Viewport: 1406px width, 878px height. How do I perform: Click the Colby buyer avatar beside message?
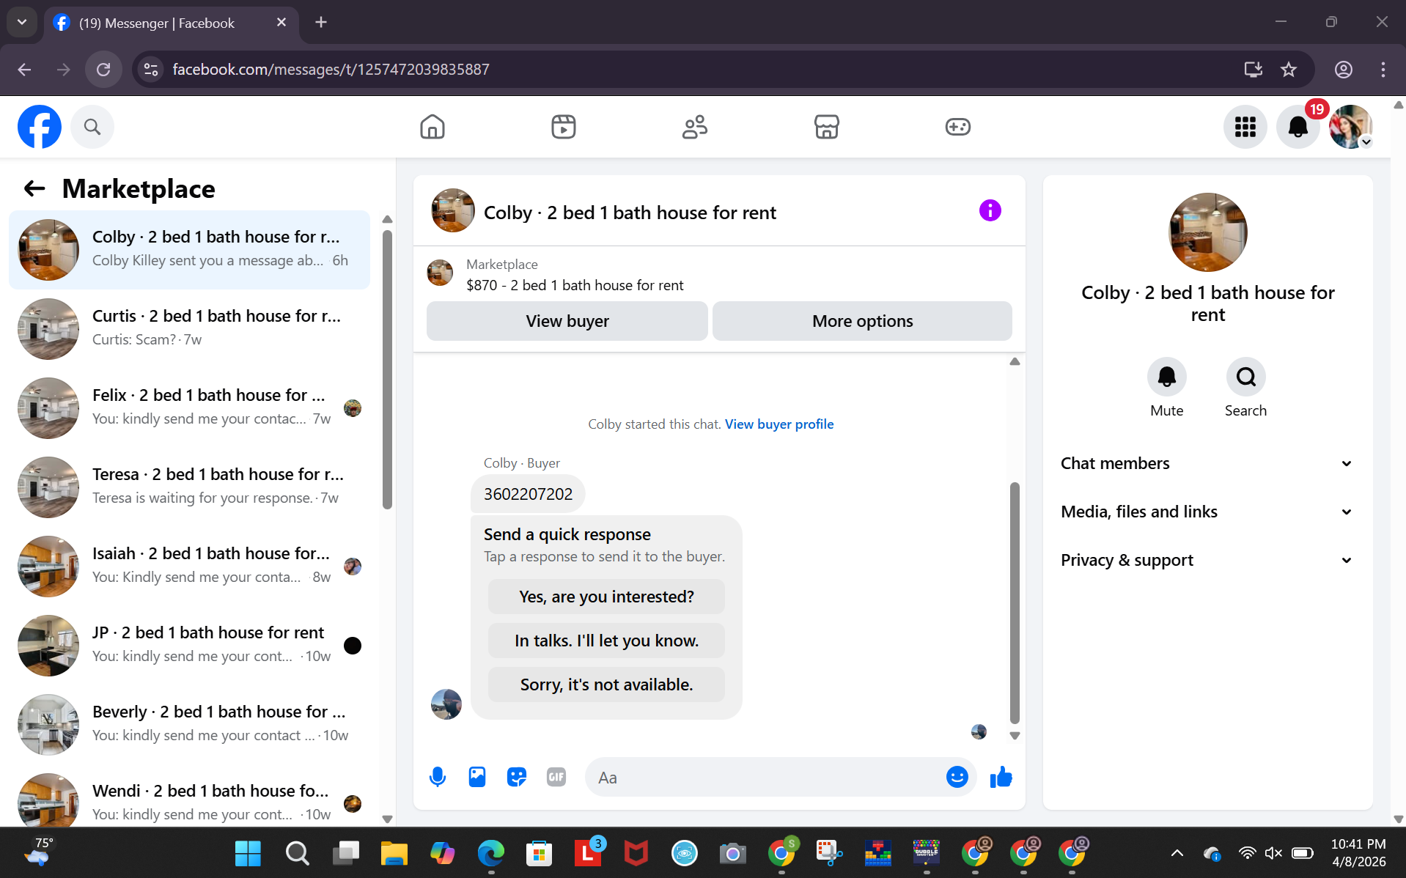click(x=446, y=704)
